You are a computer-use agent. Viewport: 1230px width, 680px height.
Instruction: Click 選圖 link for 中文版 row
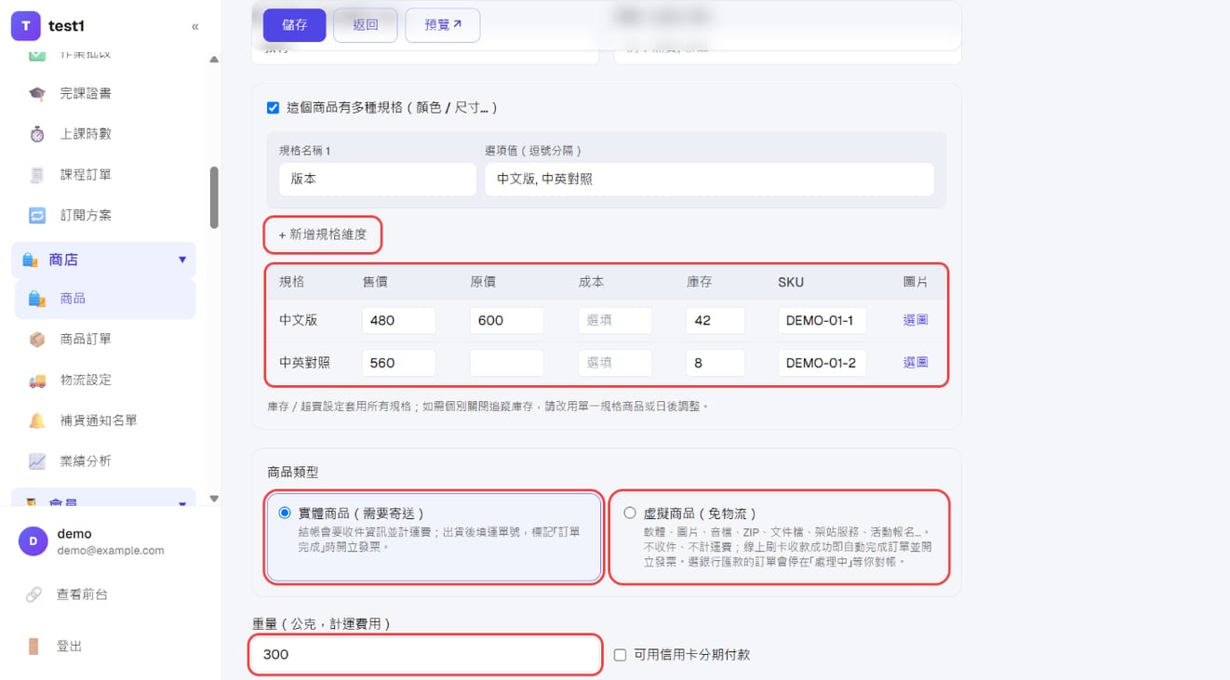coord(916,320)
